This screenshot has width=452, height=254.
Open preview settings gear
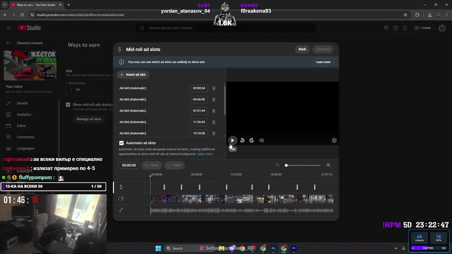tap(334, 140)
